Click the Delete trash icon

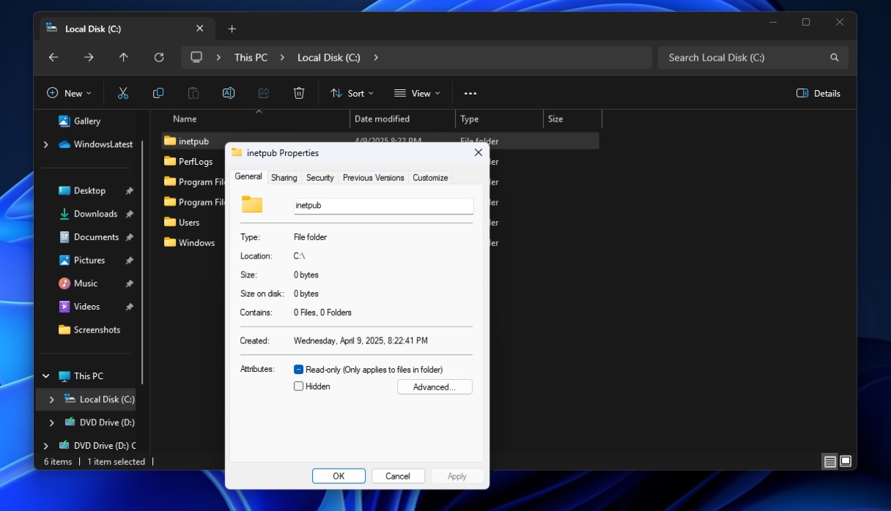[298, 93]
